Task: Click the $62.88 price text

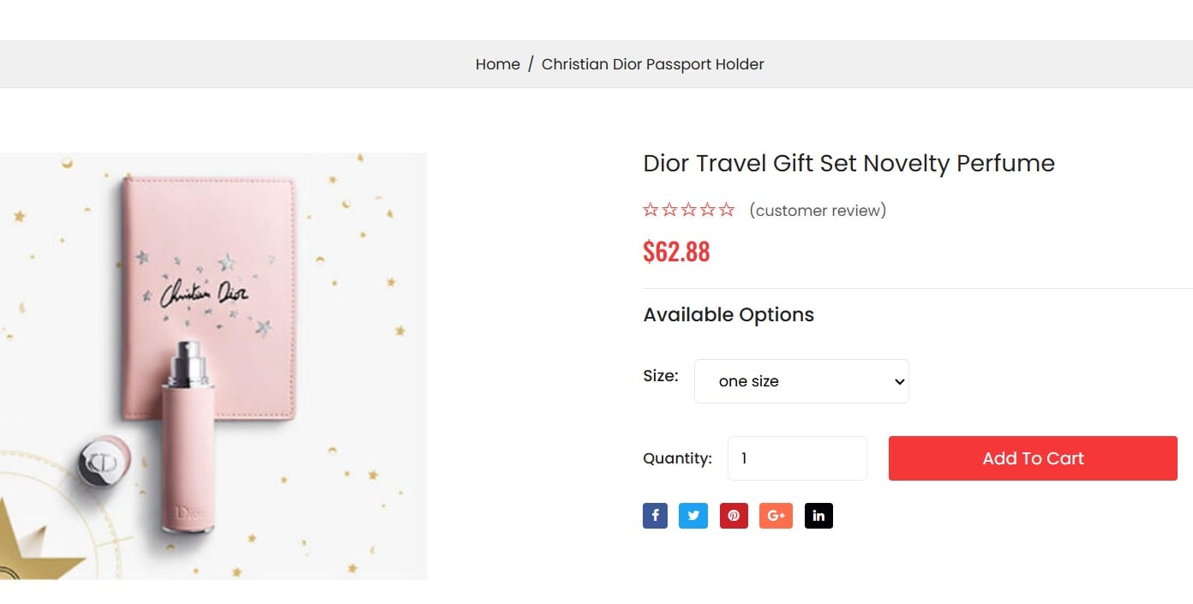Action: (676, 251)
